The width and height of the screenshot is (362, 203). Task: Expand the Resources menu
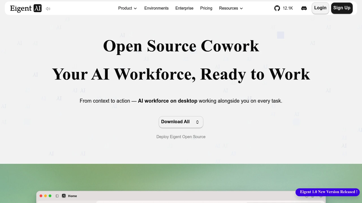(x=231, y=8)
